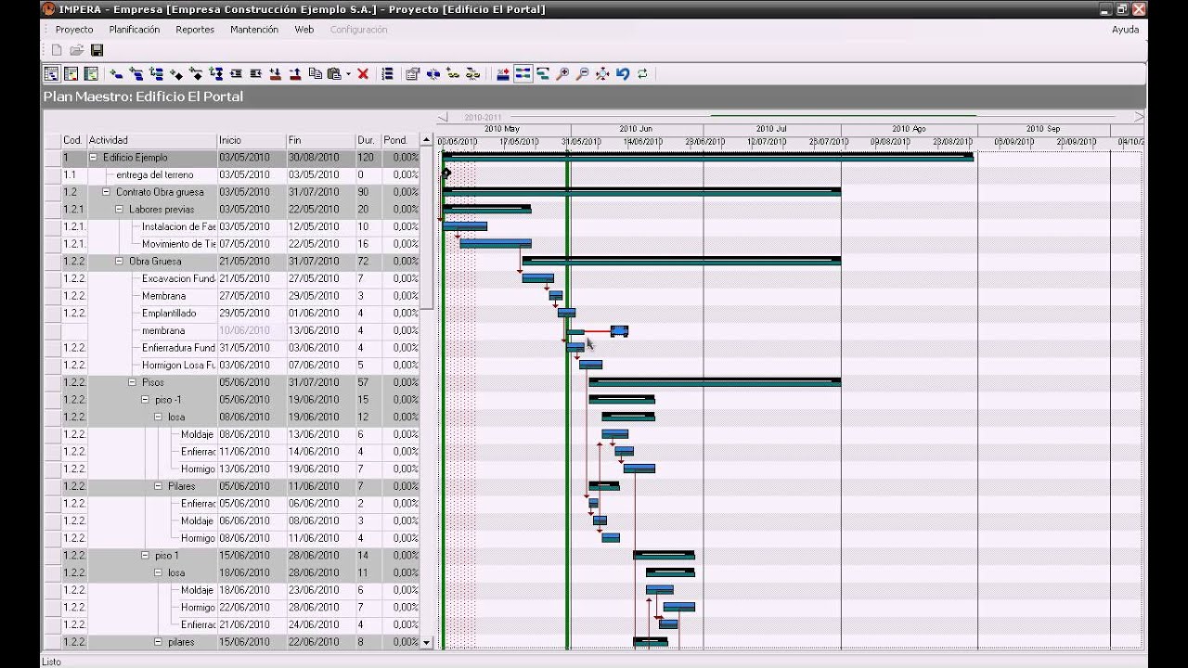Image resolution: width=1188 pixels, height=668 pixels.
Task: Open project folder icon
Action: coord(77,50)
